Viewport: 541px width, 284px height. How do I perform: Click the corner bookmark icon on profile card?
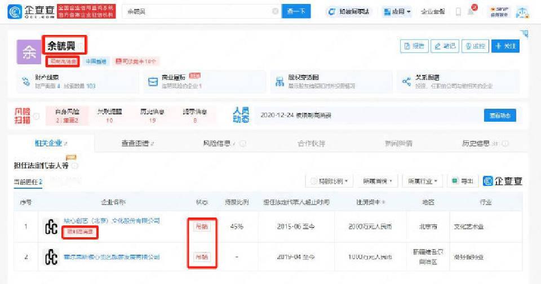(524, 33)
